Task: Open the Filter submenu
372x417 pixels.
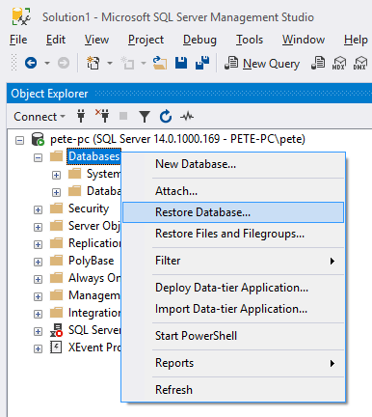Action: point(233,261)
